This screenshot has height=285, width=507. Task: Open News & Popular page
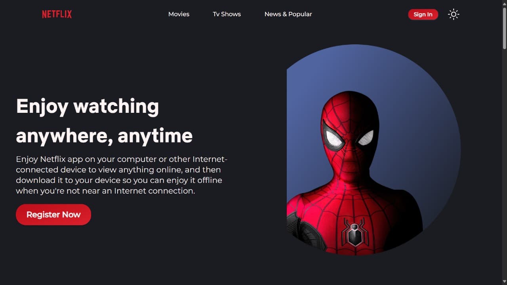point(288,14)
